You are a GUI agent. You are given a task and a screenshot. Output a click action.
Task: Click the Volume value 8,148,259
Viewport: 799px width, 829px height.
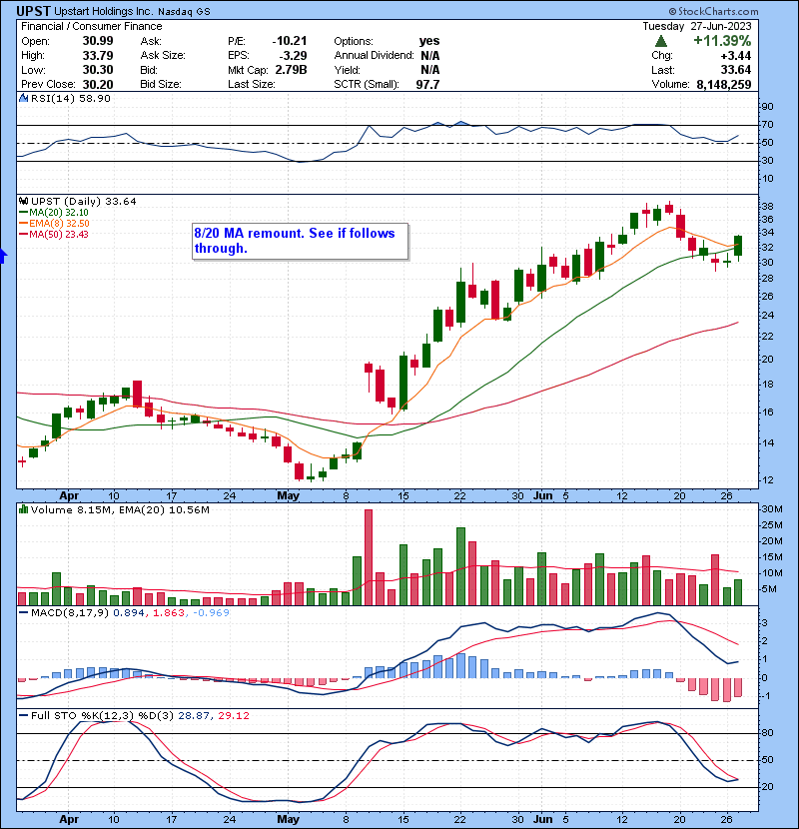pyautogui.click(x=724, y=84)
